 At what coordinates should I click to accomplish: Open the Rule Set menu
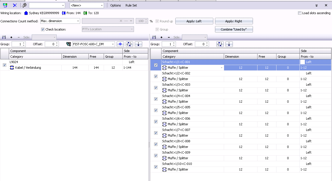(x=131, y=5)
